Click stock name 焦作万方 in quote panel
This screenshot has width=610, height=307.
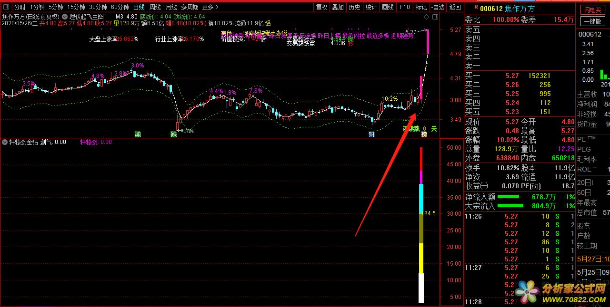coord(520,9)
